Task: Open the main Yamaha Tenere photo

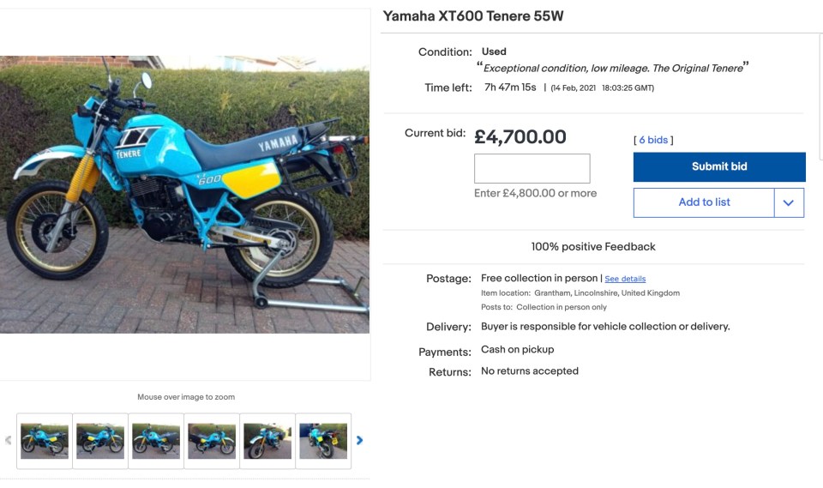Action: [185, 195]
